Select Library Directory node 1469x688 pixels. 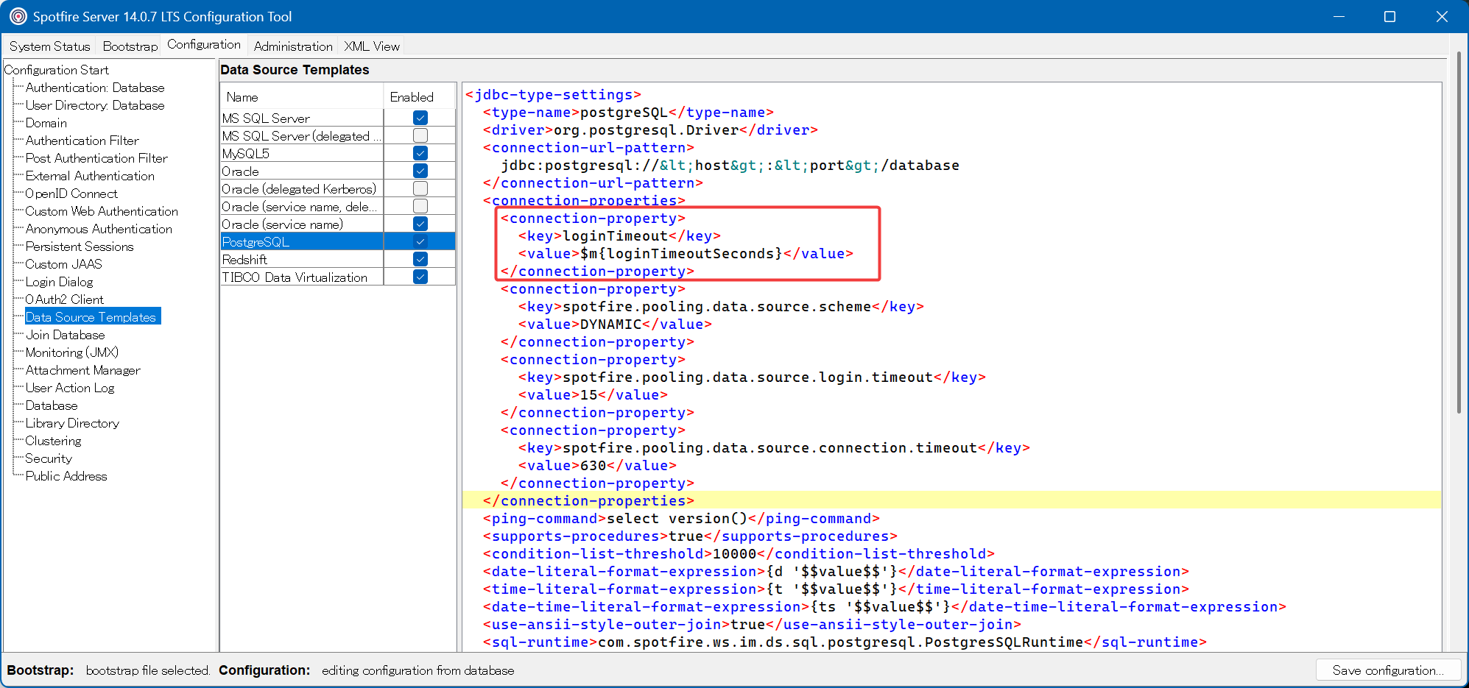pos(72,423)
